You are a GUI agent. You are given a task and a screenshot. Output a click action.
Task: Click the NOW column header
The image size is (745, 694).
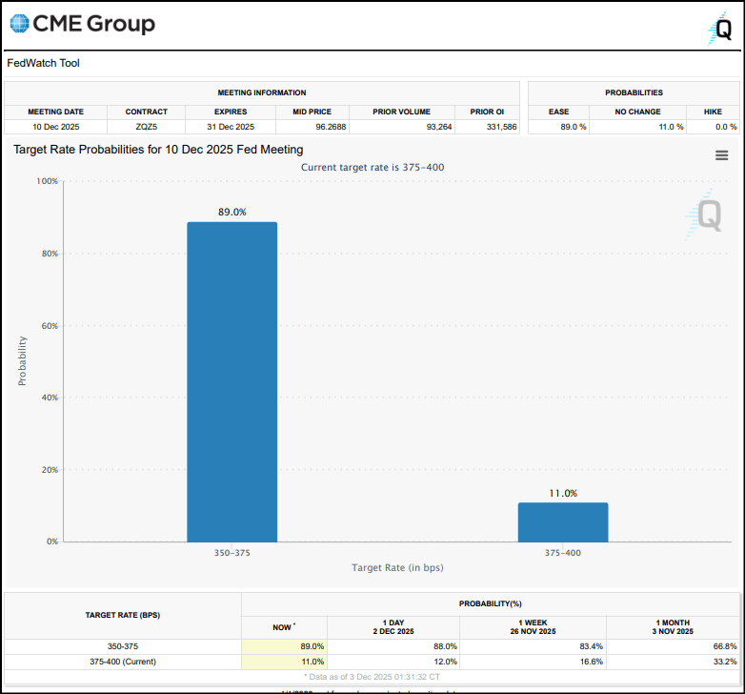point(284,627)
